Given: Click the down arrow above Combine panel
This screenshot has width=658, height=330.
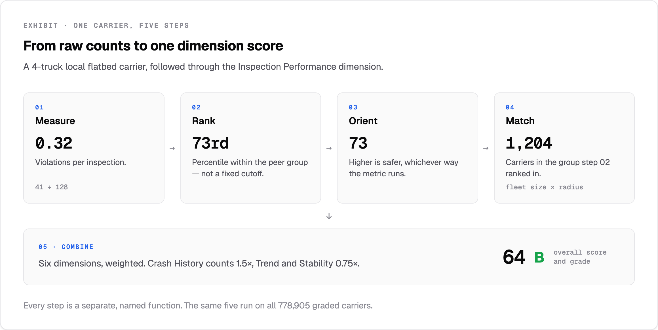Looking at the screenshot, I should coord(329,216).
